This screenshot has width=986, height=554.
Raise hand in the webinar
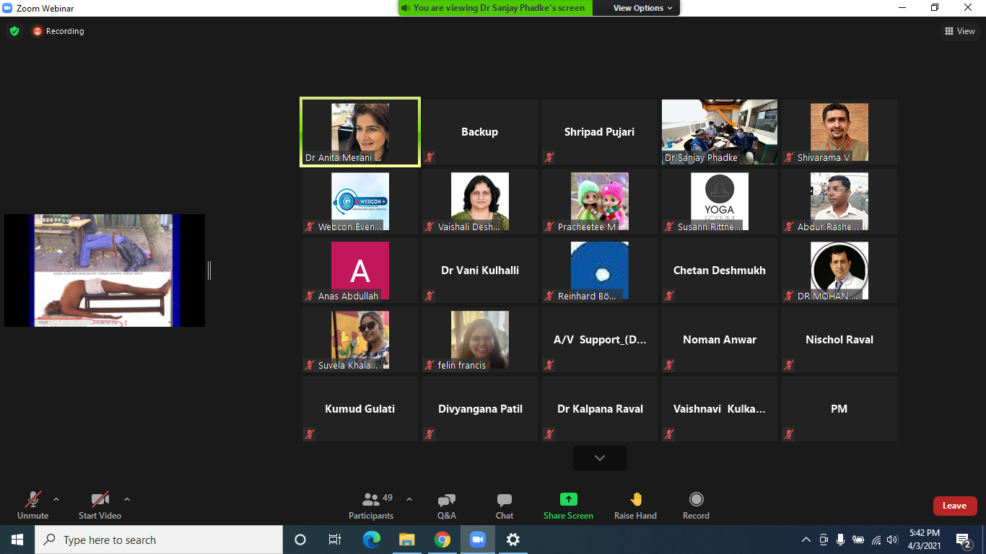coord(635,506)
